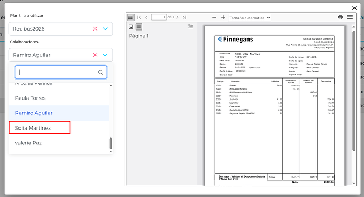Clear the Recibos2026 template selection
This screenshot has width=364, height=197.
[x=95, y=29]
